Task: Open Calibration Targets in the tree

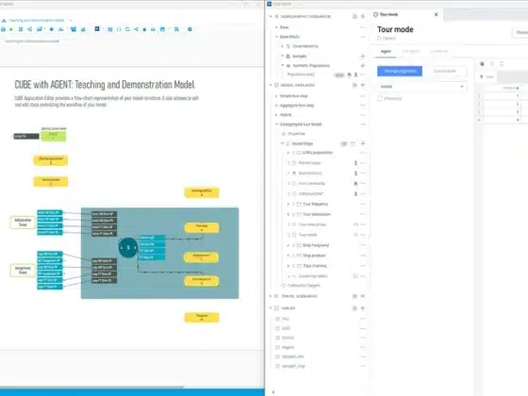Action: pos(304,286)
